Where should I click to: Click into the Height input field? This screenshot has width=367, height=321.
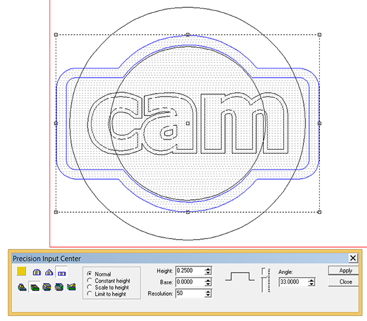pos(190,271)
